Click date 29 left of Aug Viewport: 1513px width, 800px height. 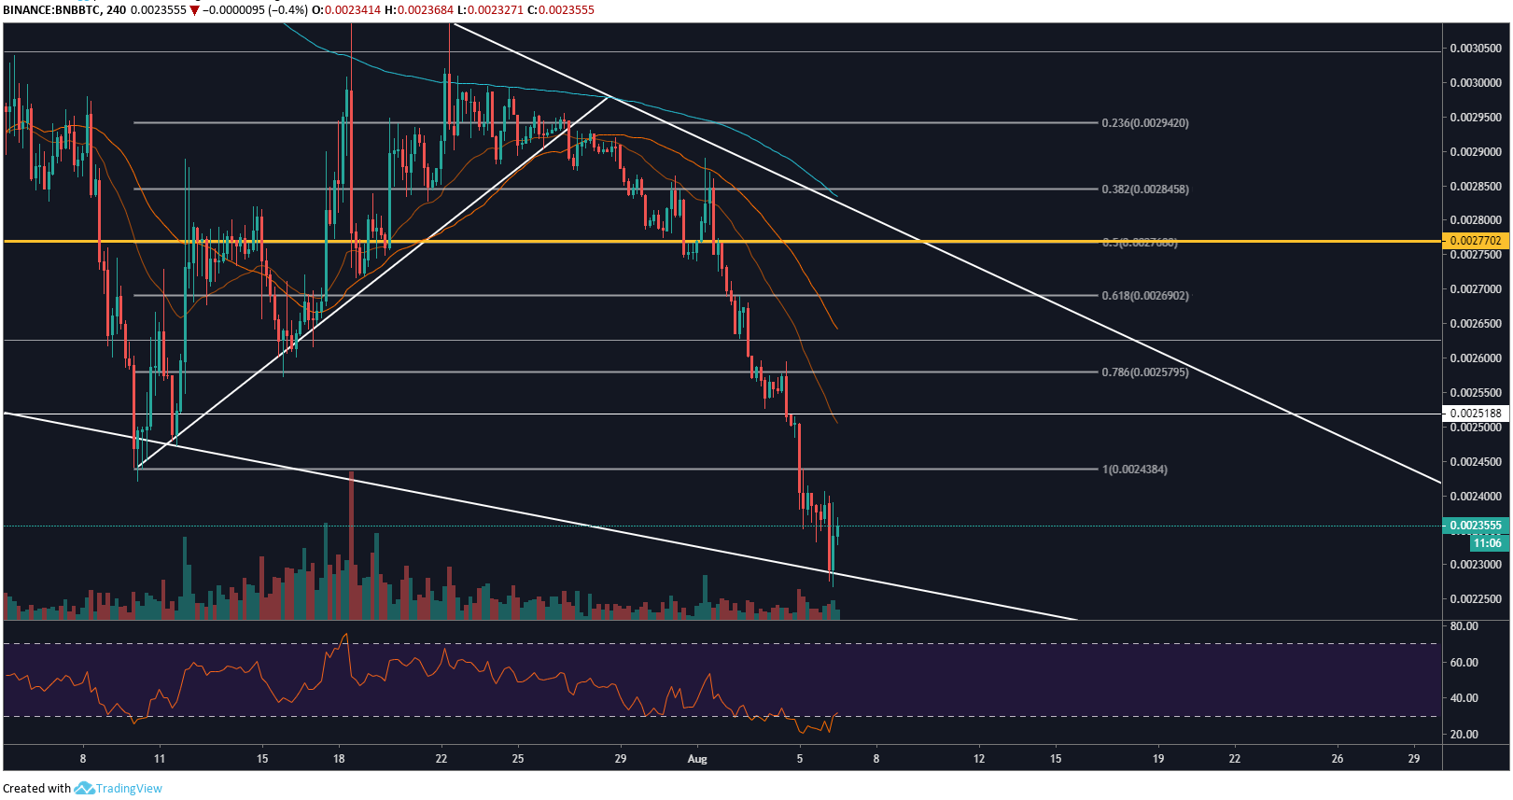[621, 759]
